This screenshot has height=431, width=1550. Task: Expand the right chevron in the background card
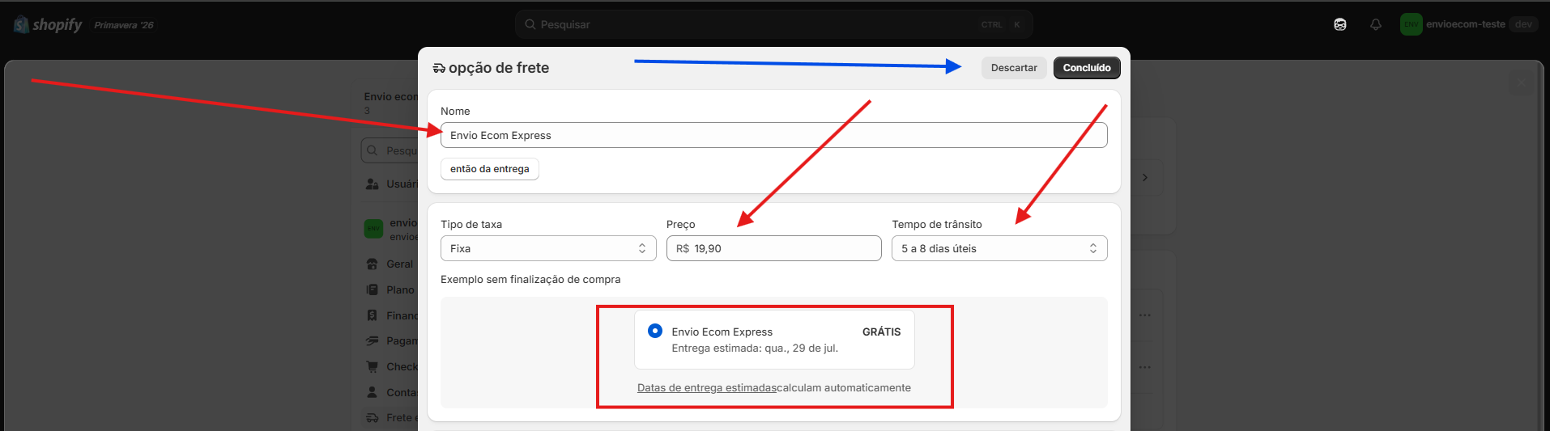[1145, 177]
